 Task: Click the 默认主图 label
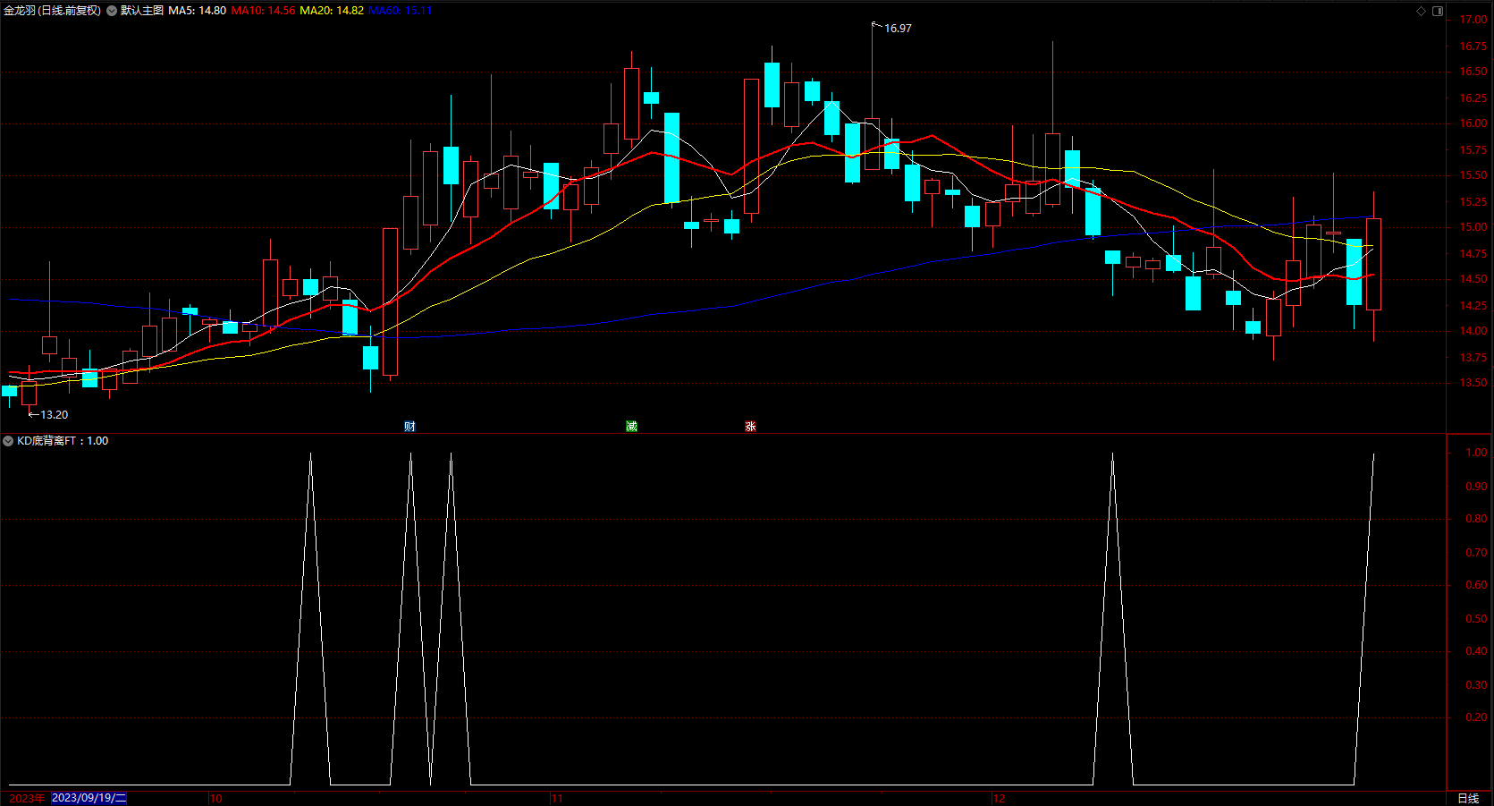pyautogui.click(x=142, y=11)
